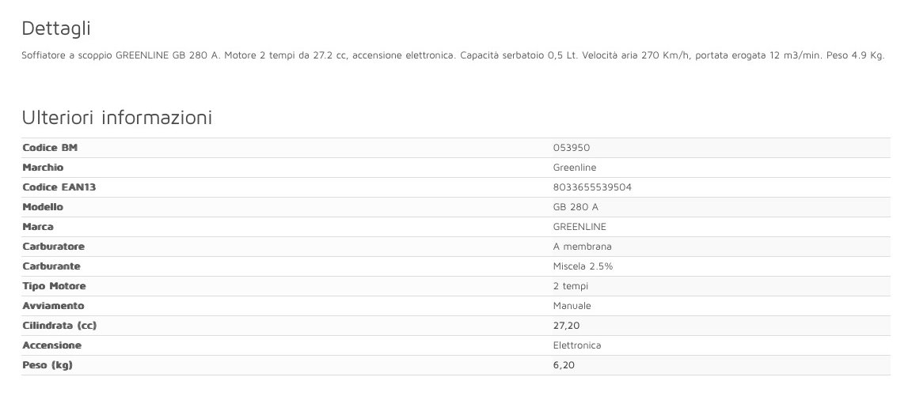Click the Manuale Avviamento value
Image resolution: width=912 pixels, height=396 pixels.
click(x=572, y=306)
